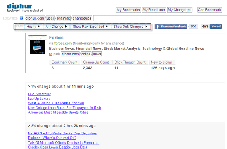Click the retweet button
Viewport: 227px width, 149px height.
(x=216, y=27)
